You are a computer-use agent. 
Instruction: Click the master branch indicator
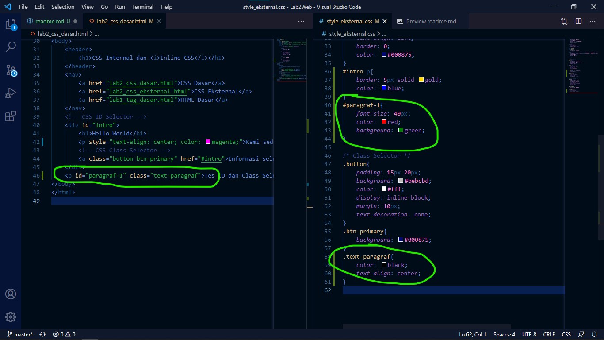point(18,335)
